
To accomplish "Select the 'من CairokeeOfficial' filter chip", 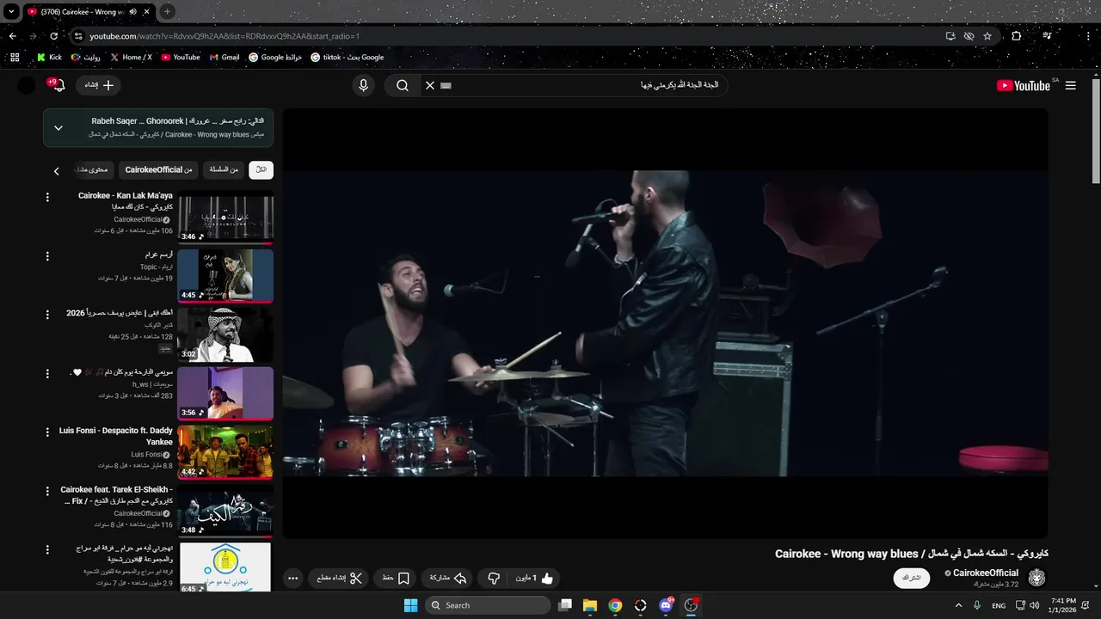I will (x=158, y=169).
